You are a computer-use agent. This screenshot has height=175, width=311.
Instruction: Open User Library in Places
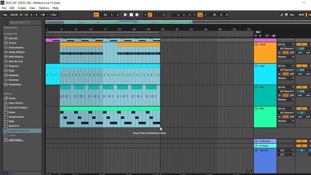click(16, 103)
